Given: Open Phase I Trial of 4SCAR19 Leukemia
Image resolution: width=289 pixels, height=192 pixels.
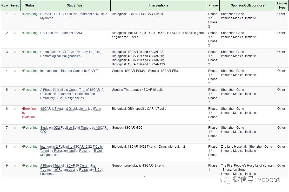Looking at the screenshot, I should pyautogui.click(x=71, y=170).
